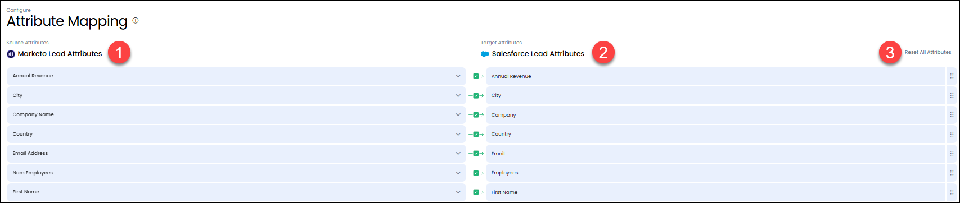Toggle the Company Name mapping checkbox
This screenshot has width=960, height=203.
pyautogui.click(x=476, y=115)
